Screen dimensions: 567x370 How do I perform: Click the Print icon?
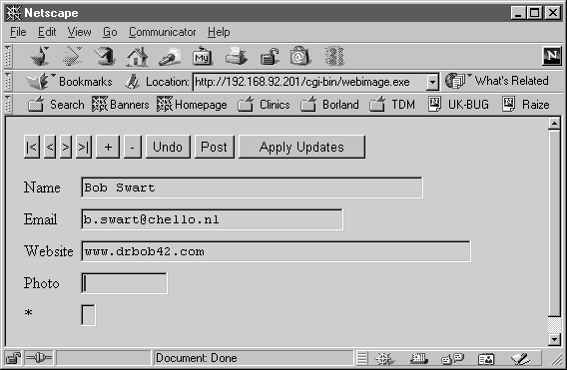point(236,57)
